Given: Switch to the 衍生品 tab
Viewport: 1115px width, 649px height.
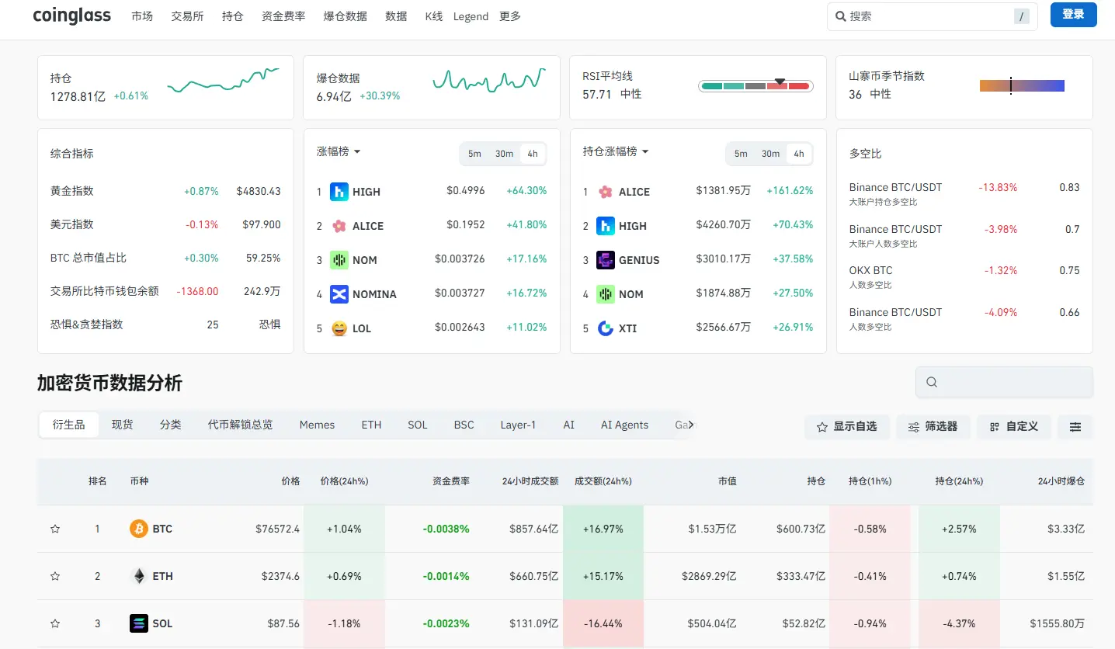Looking at the screenshot, I should point(69,425).
